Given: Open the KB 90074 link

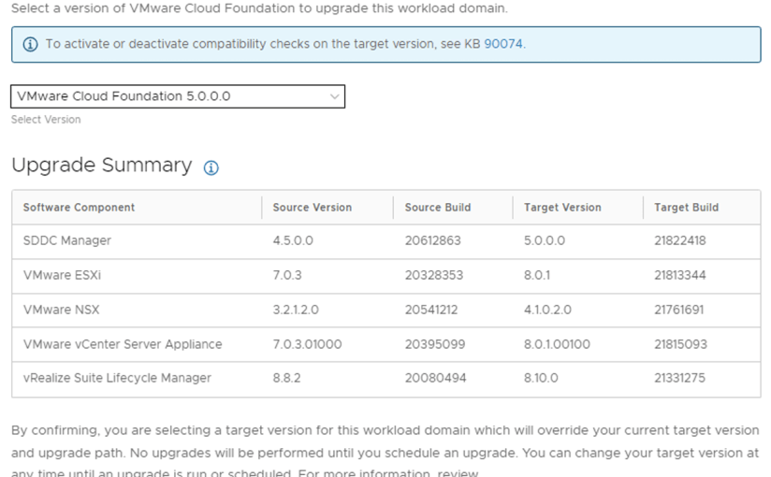Looking at the screenshot, I should [x=503, y=44].
